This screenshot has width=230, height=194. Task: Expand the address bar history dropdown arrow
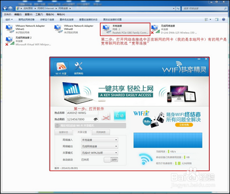tap(174, 9)
